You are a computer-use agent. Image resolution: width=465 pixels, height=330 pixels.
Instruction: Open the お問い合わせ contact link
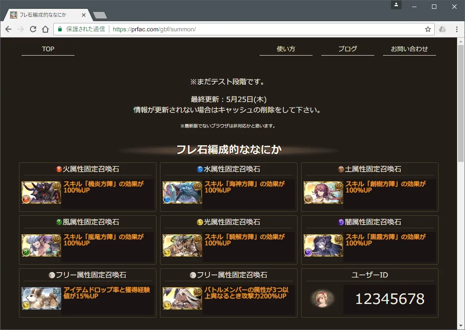(409, 49)
